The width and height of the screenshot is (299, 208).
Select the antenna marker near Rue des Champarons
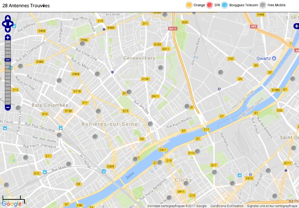click(20, 66)
